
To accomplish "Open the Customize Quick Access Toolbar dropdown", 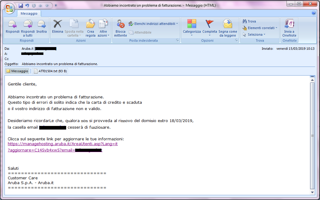I will [56, 5].
